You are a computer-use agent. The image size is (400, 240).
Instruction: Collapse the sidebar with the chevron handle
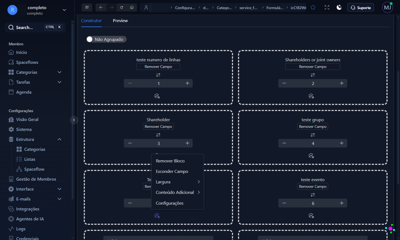74,120
